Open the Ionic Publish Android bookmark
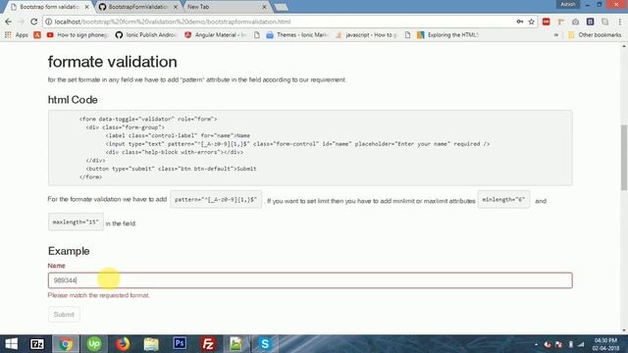Image resolution: width=628 pixels, height=353 pixels. pos(146,35)
